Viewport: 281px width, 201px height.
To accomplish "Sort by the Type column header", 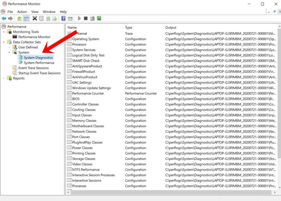I will click(144, 28).
